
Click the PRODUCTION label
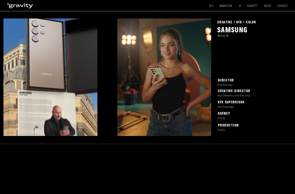228,125
